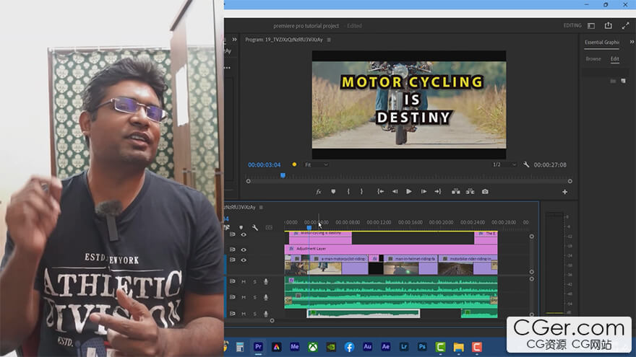Viewport: 636px width, 357px height.
Task: Expand Essential Graphics overflow chevron
Action: tap(632, 42)
